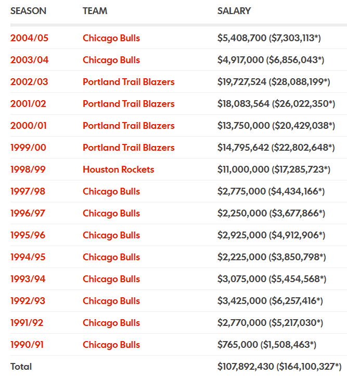
Task: Click the SALARY column header
Action: pos(234,11)
